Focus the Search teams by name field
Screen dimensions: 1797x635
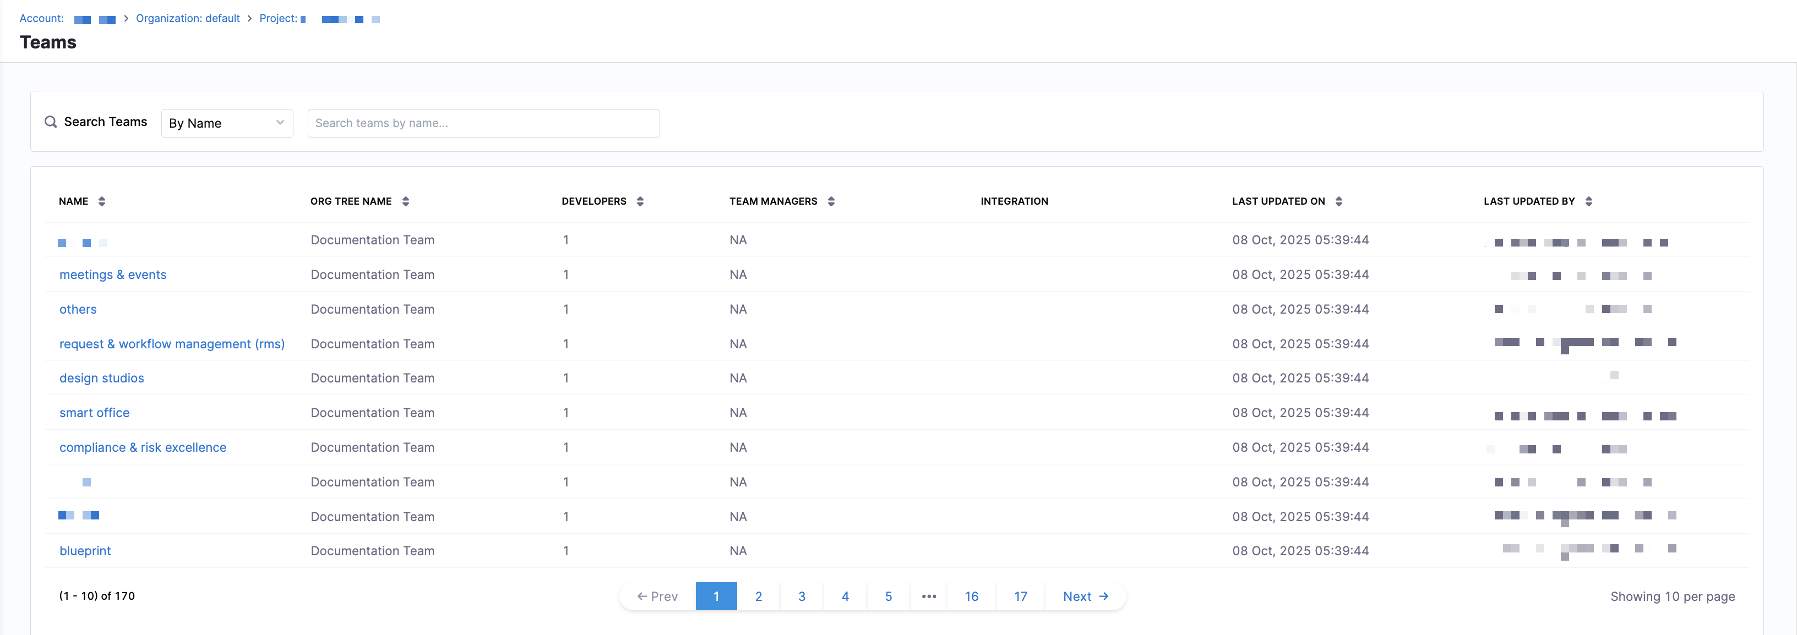(483, 123)
